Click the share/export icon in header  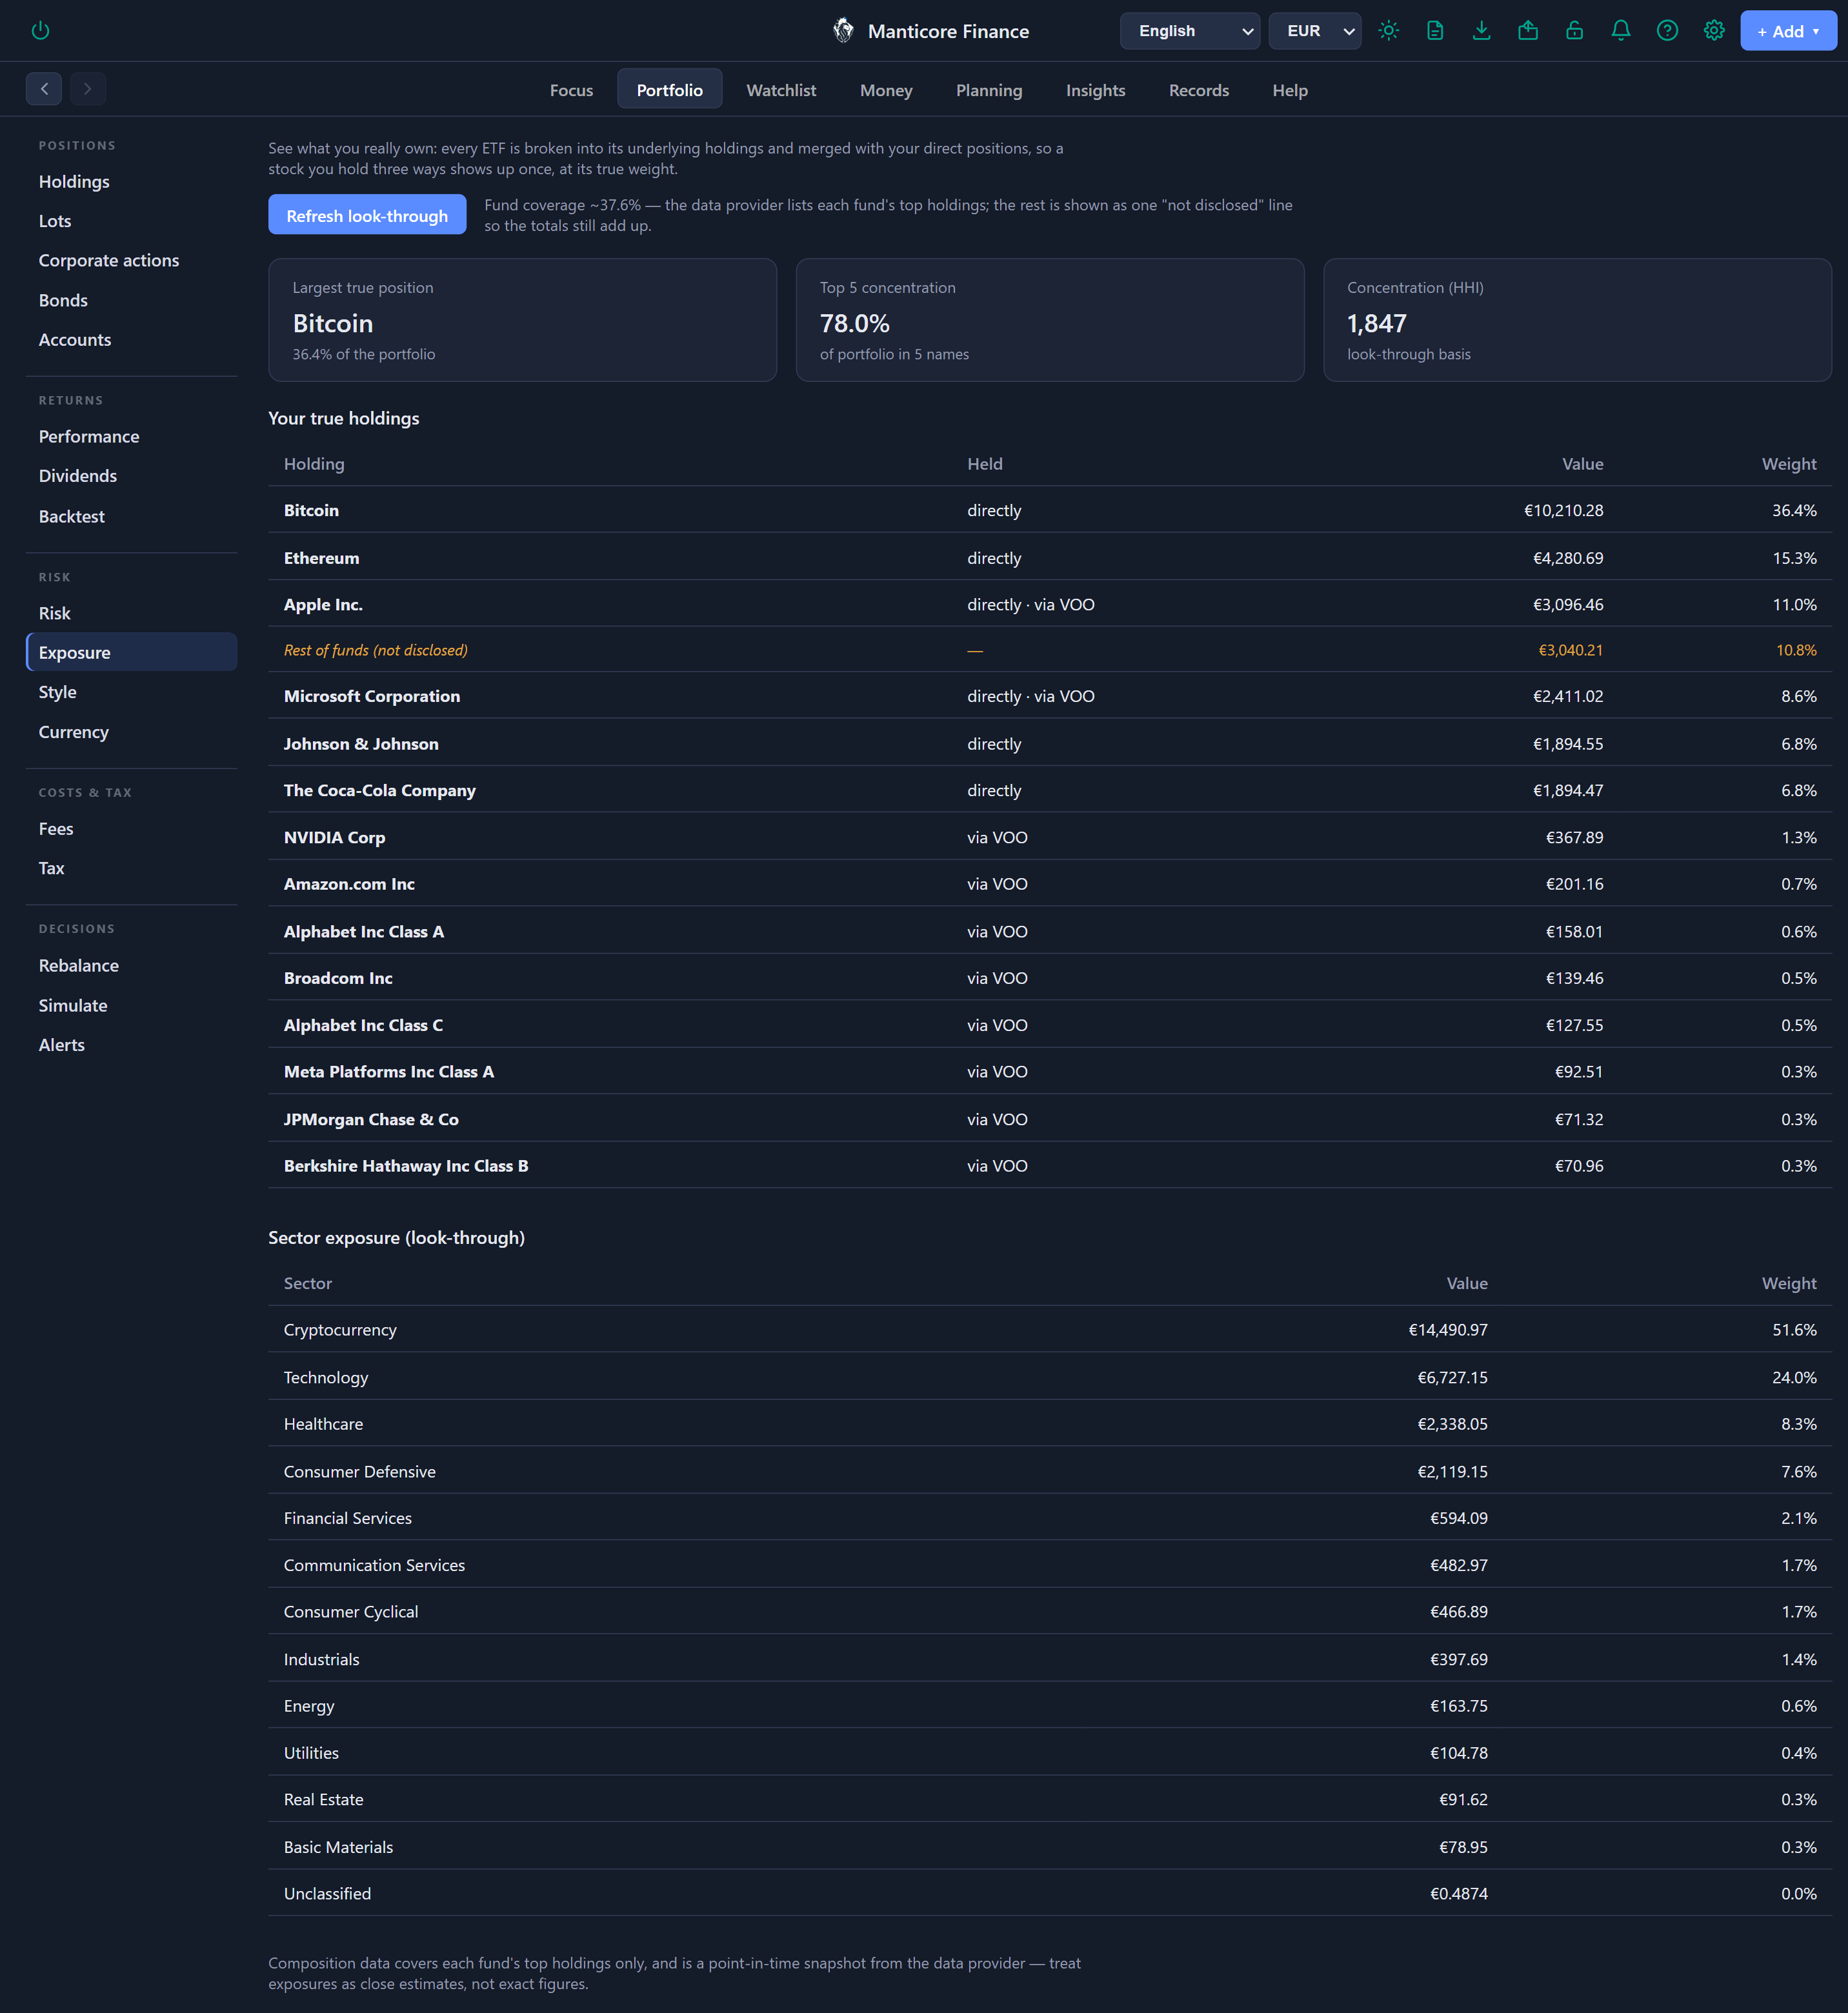(x=1528, y=30)
